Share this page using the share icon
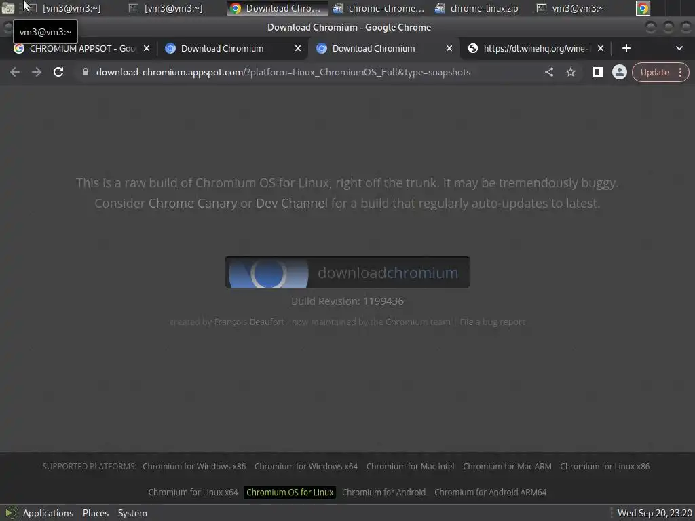The height and width of the screenshot is (521, 695). pyautogui.click(x=548, y=72)
